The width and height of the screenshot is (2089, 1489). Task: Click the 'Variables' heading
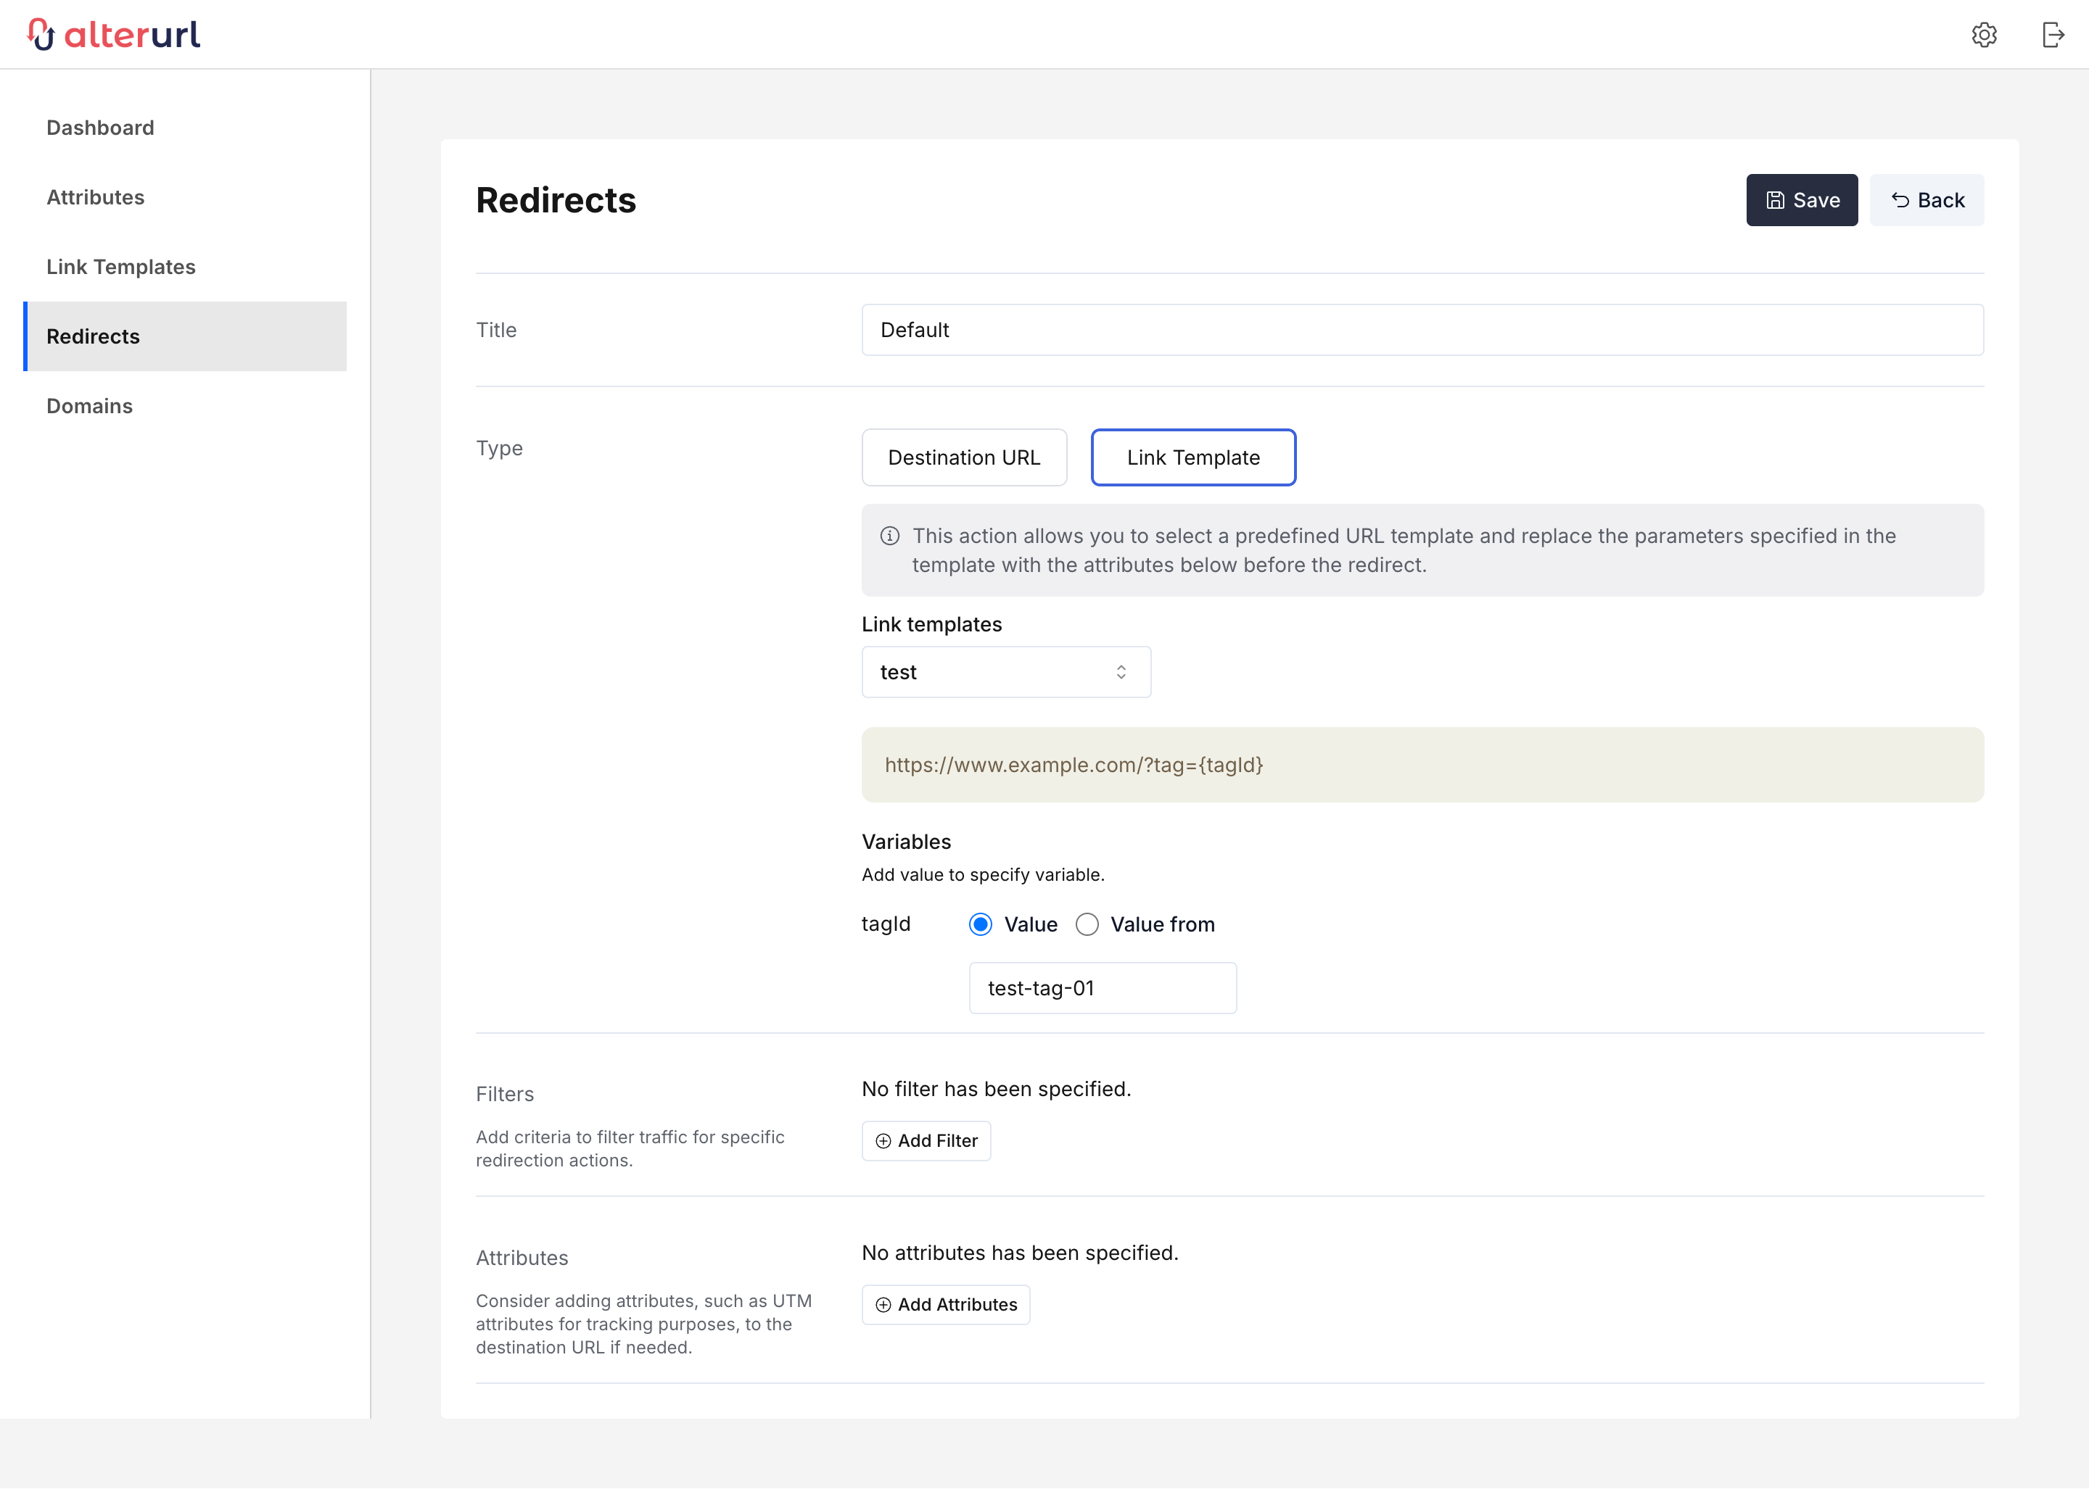pos(905,842)
